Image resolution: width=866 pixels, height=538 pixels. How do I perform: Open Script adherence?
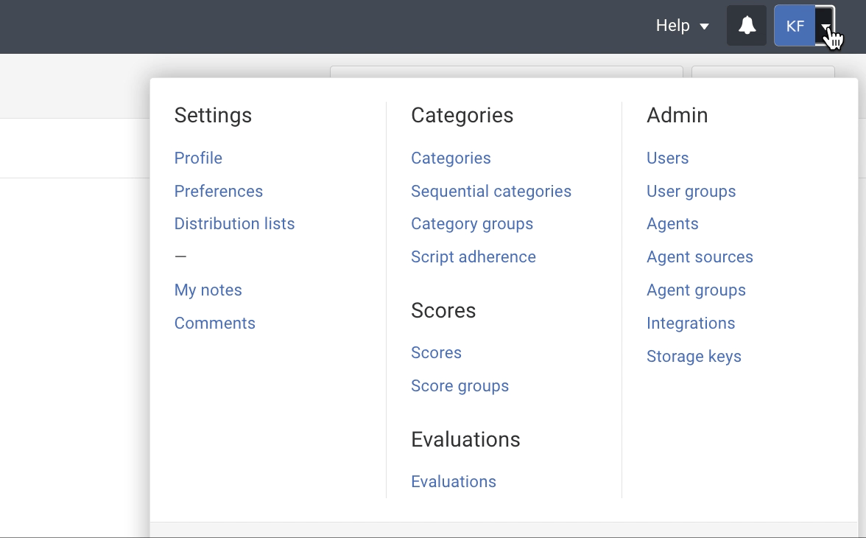pos(473,256)
